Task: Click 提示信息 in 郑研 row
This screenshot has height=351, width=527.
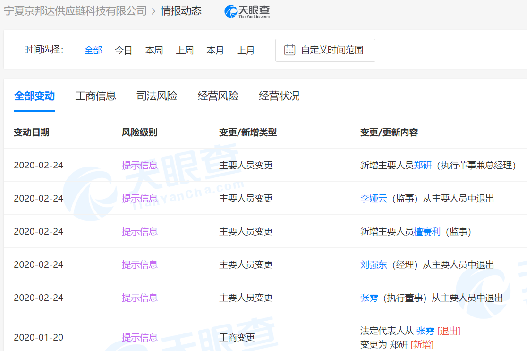Action: click(x=139, y=165)
